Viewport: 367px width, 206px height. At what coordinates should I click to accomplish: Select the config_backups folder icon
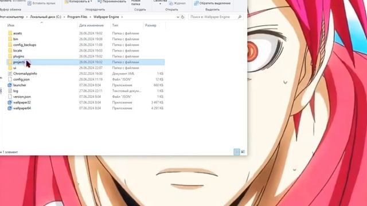[x=10, y=45]
